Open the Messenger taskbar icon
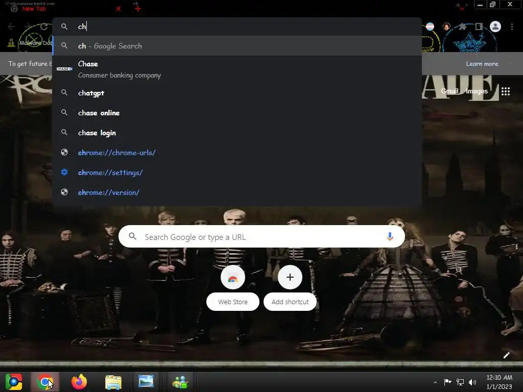This screenshot has width=523, height=392. coord(180,382)
